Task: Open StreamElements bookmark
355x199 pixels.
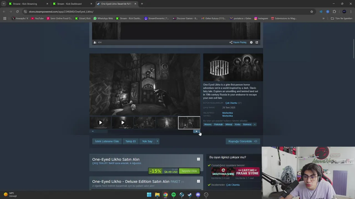Action: (x=156, y=19)
